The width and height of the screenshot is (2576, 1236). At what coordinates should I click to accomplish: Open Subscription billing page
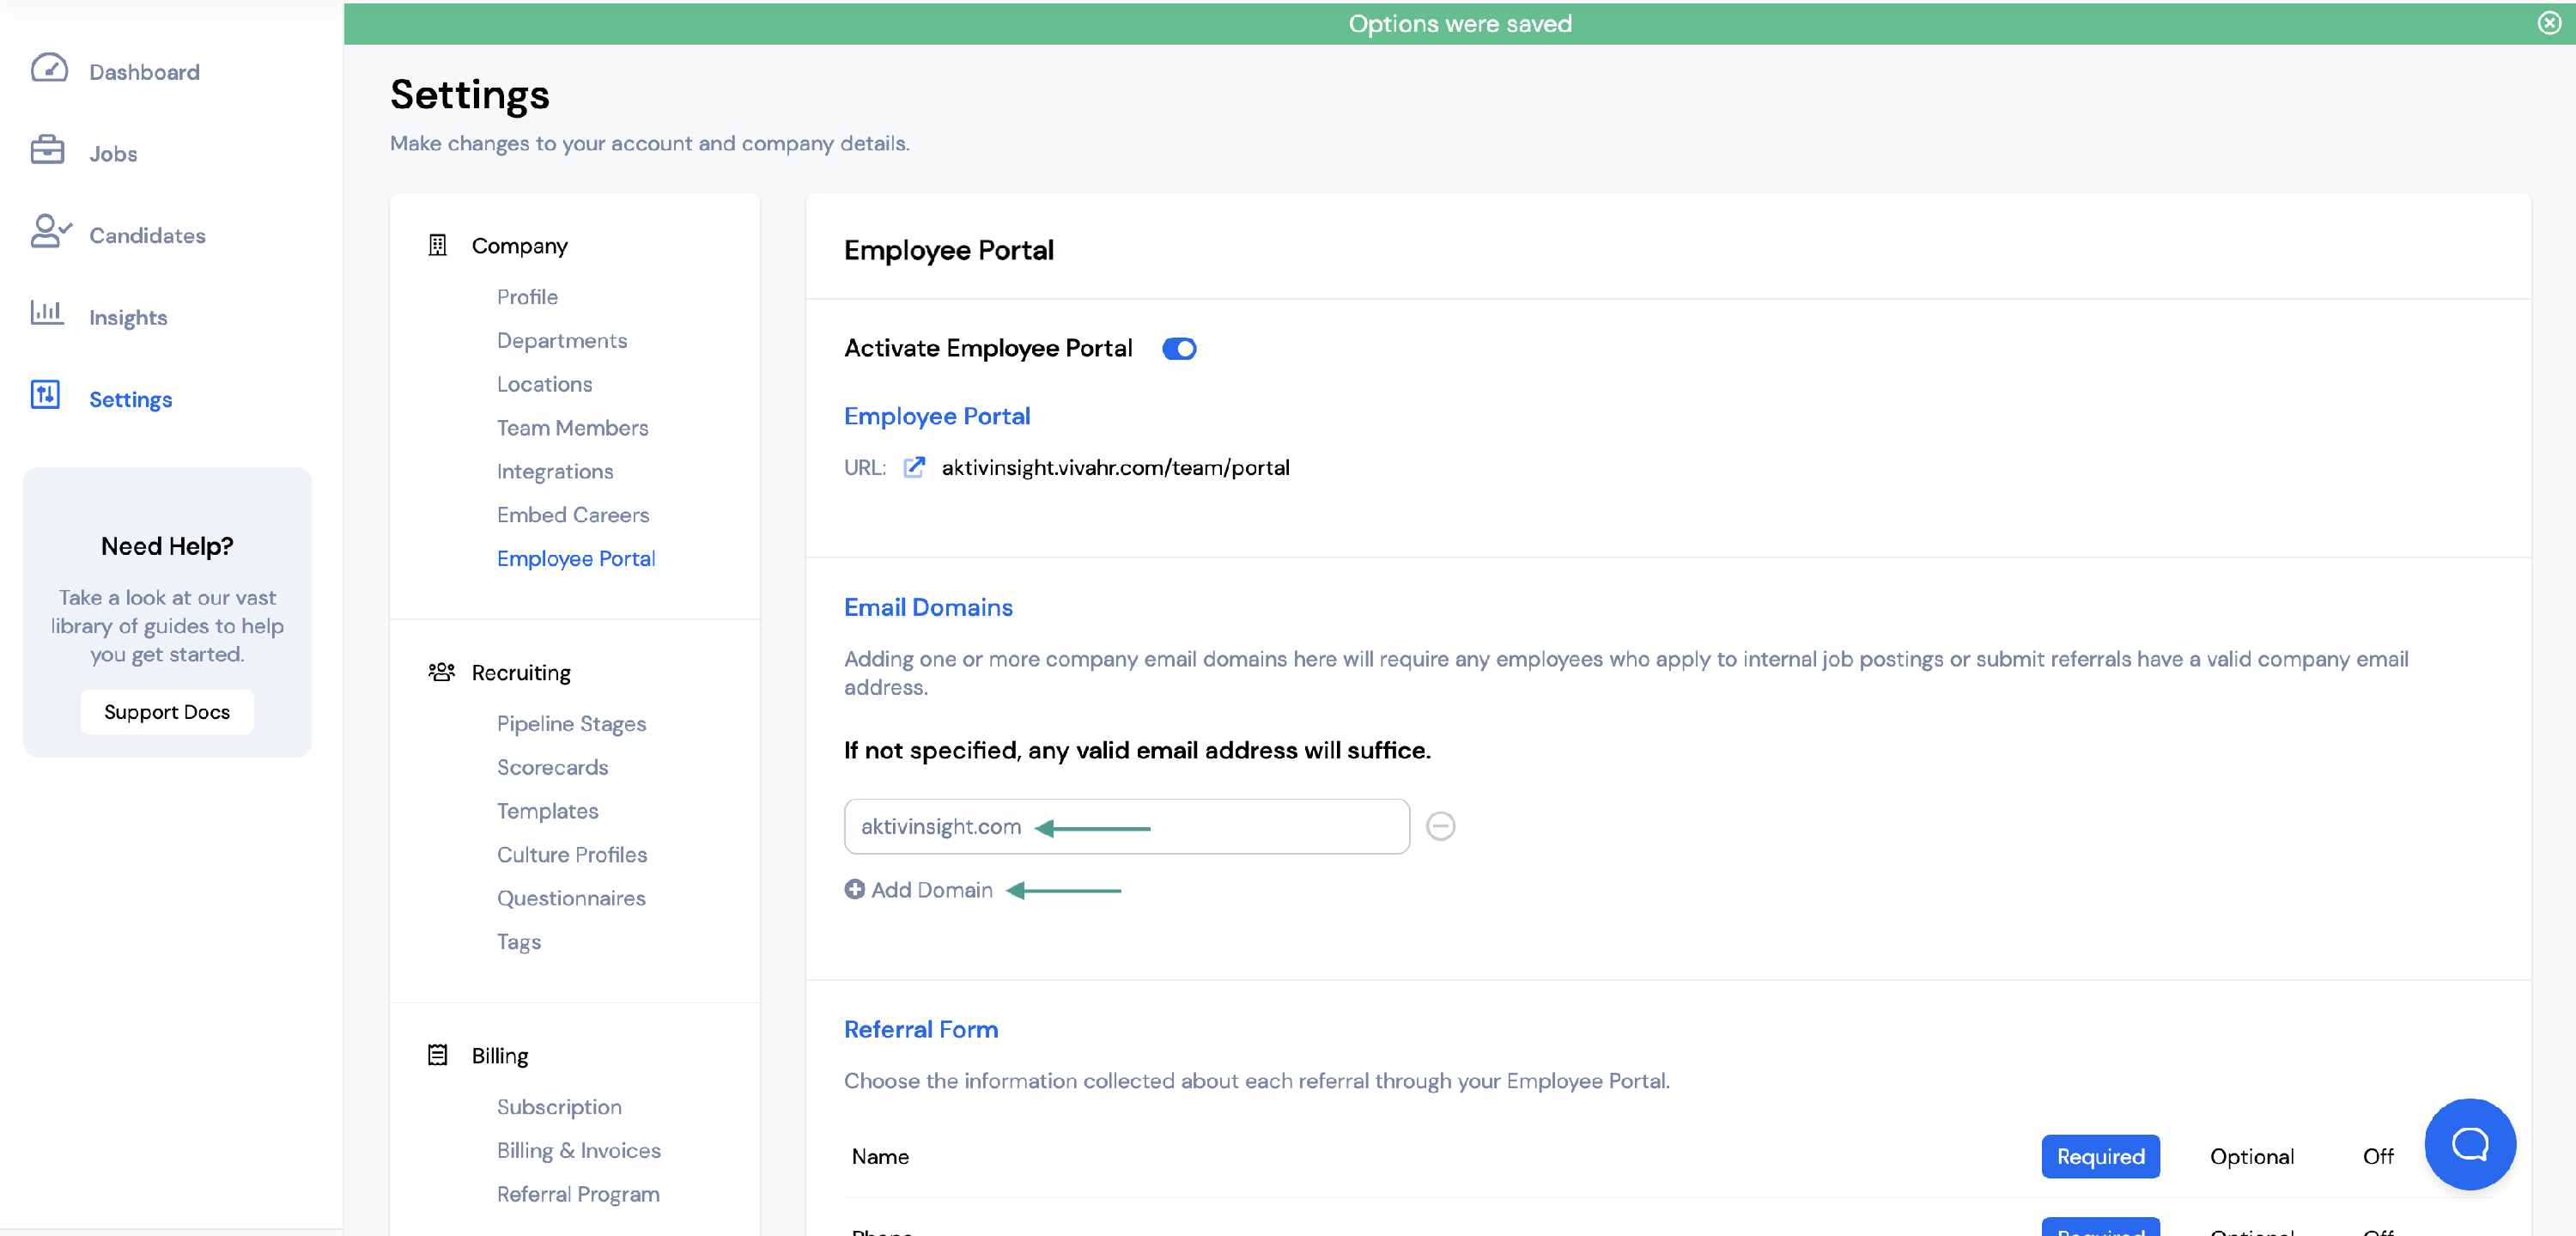559,1107
